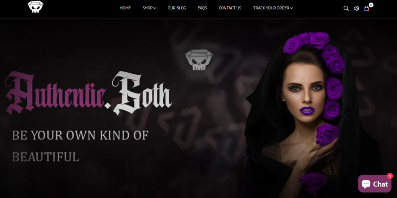Open the FAQs page
The image size is (397, 198).
pyautogui.click(x=202, y=8)
